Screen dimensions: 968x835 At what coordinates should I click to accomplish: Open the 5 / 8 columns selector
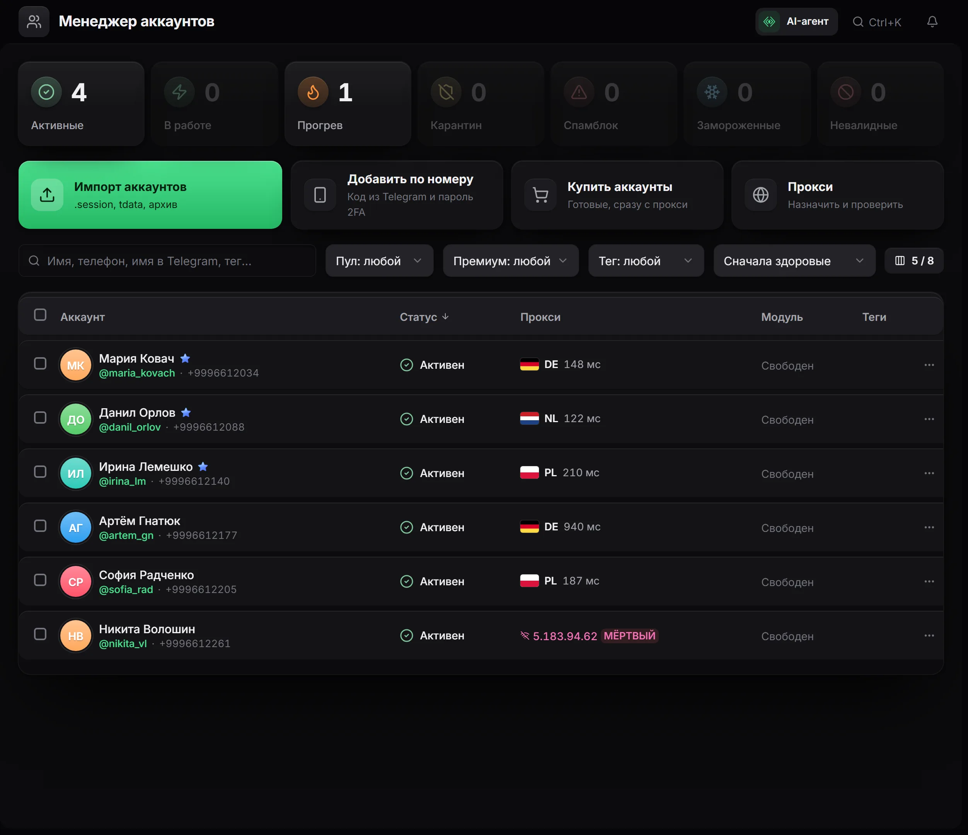[x=914, y=261]
